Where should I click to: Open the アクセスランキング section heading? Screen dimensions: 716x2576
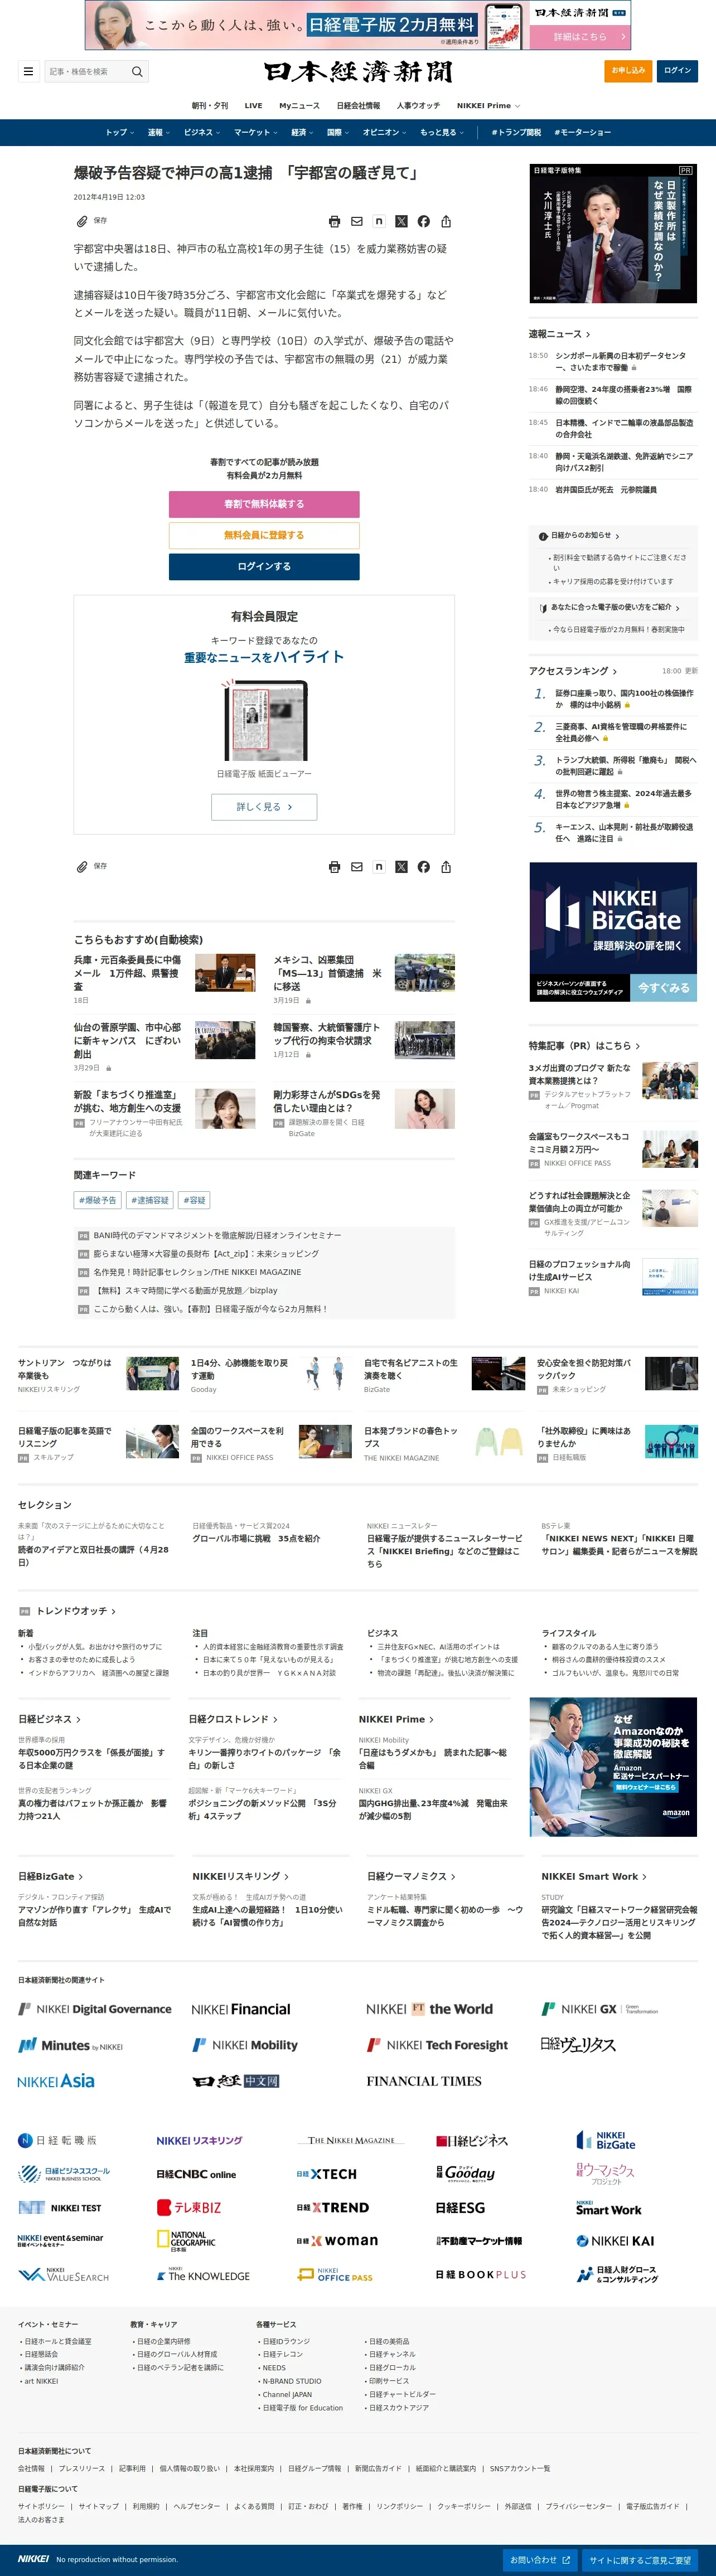[x=573, y=671]
